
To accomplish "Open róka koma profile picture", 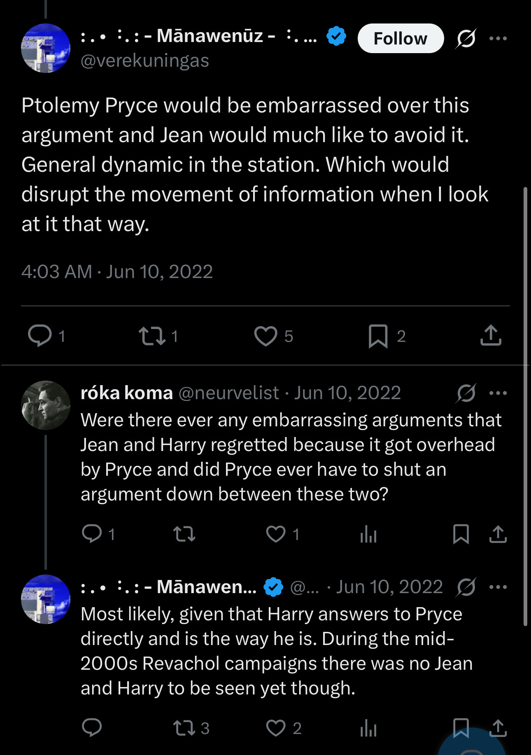I will [46, 405].
